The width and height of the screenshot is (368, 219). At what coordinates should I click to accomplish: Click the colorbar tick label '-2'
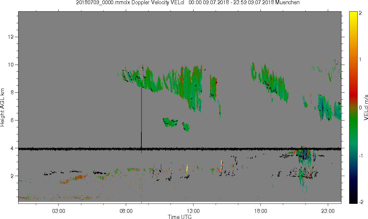[x=361, y=202]
